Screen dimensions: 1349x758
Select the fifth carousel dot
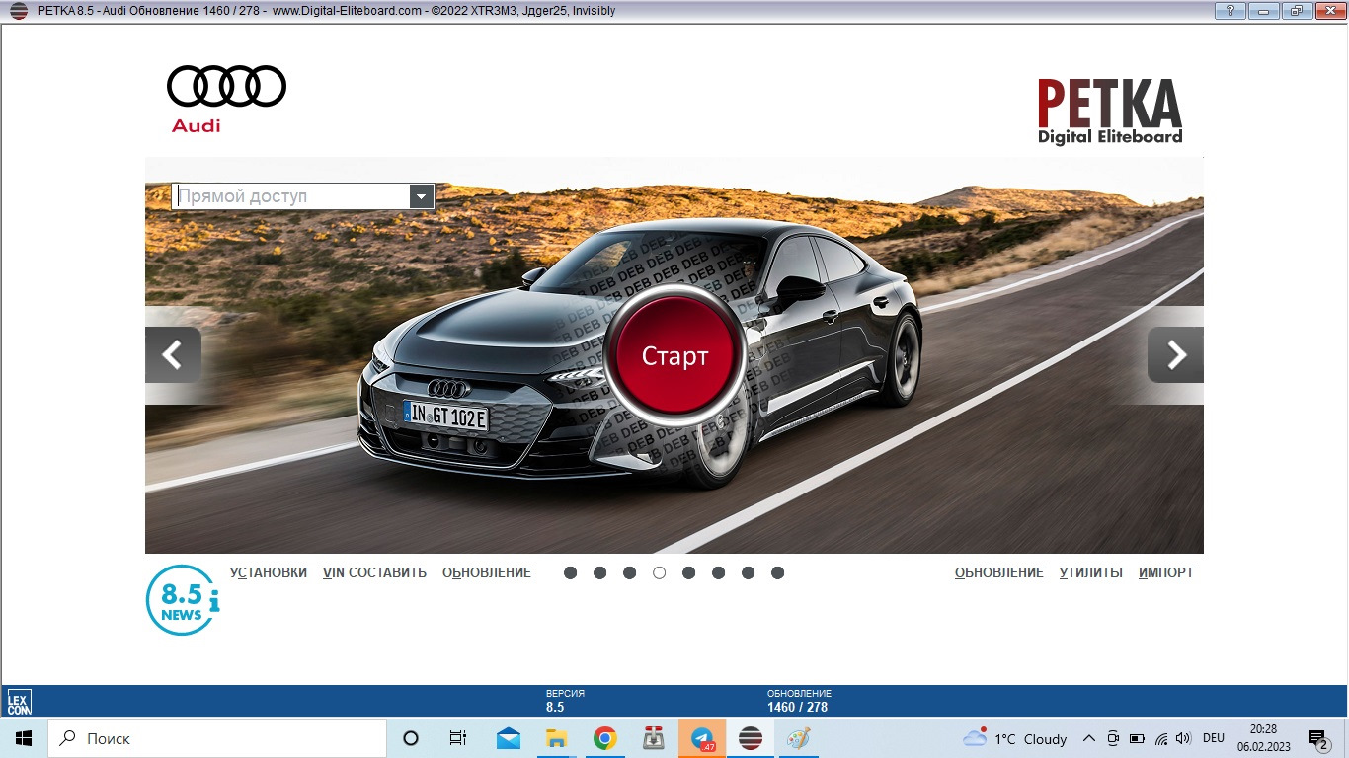pyautogui.click(x=688, y=572)
